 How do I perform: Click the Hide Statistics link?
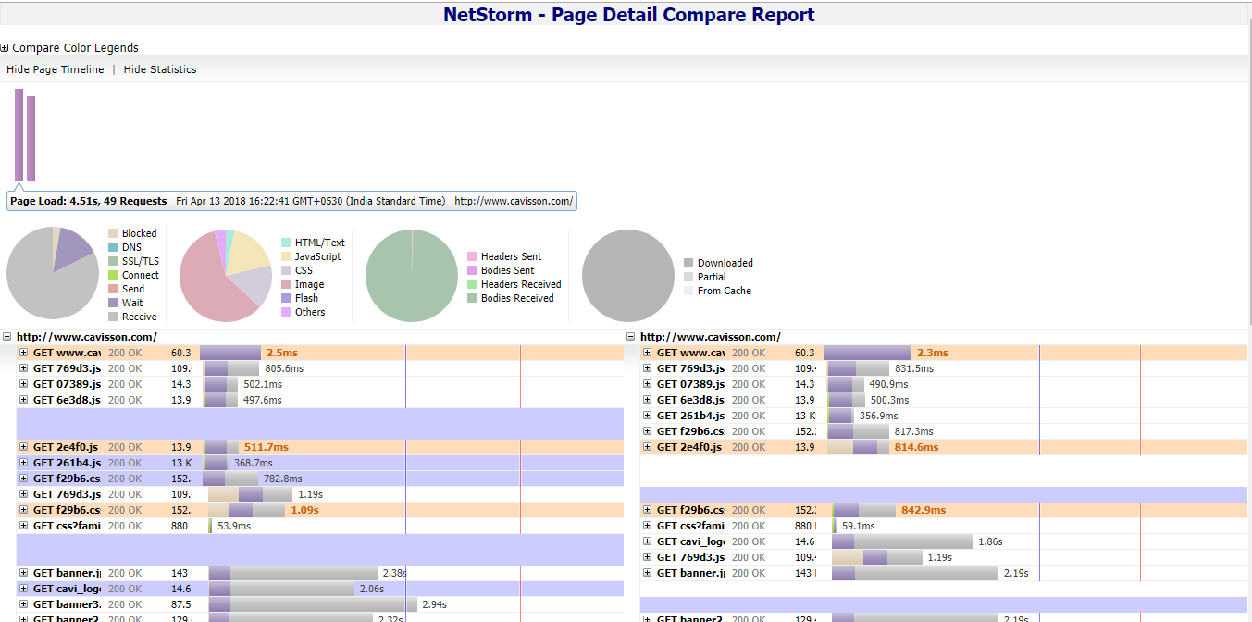click(x=160, y=69)
